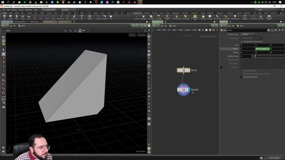Click the box1 node in the network
The width and height of the screenshot is (285, 160).
(183, 70)
